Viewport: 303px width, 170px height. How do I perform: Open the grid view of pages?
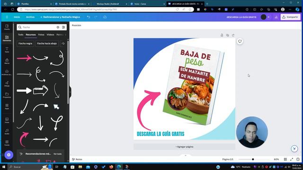point(285,159)
